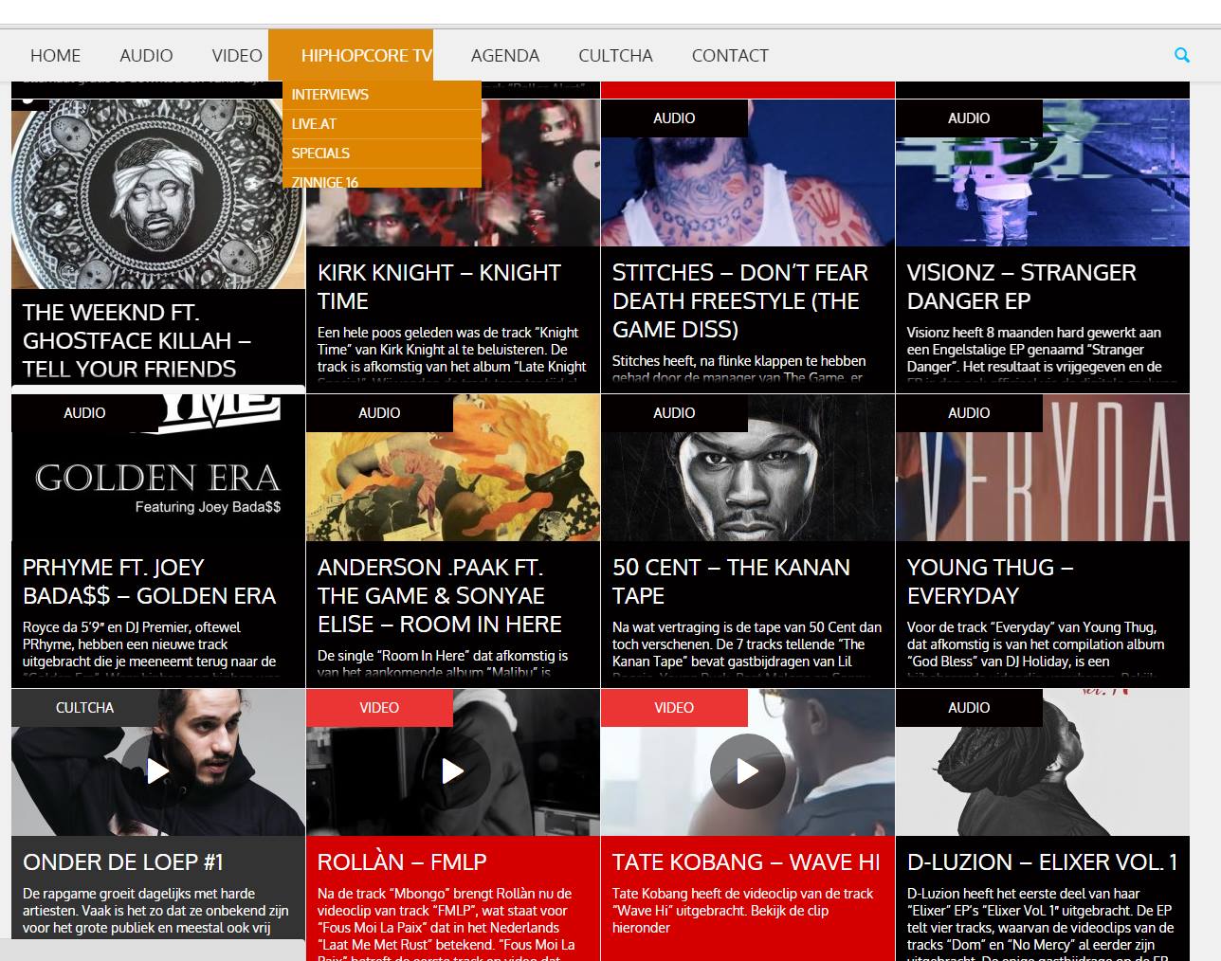Open the AGENDA page
This screenshot has height=961, width=1221.
505,55
